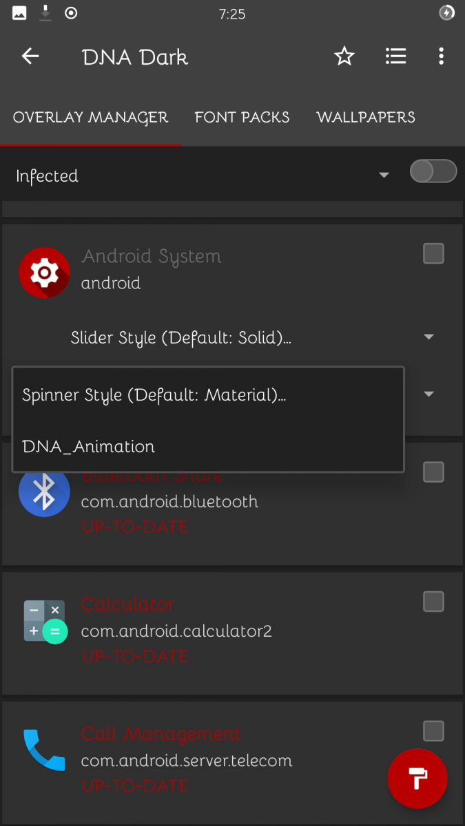465x826 pixels.
Task: Check the Android System overlay checkbox
Action: click(433, 253)
